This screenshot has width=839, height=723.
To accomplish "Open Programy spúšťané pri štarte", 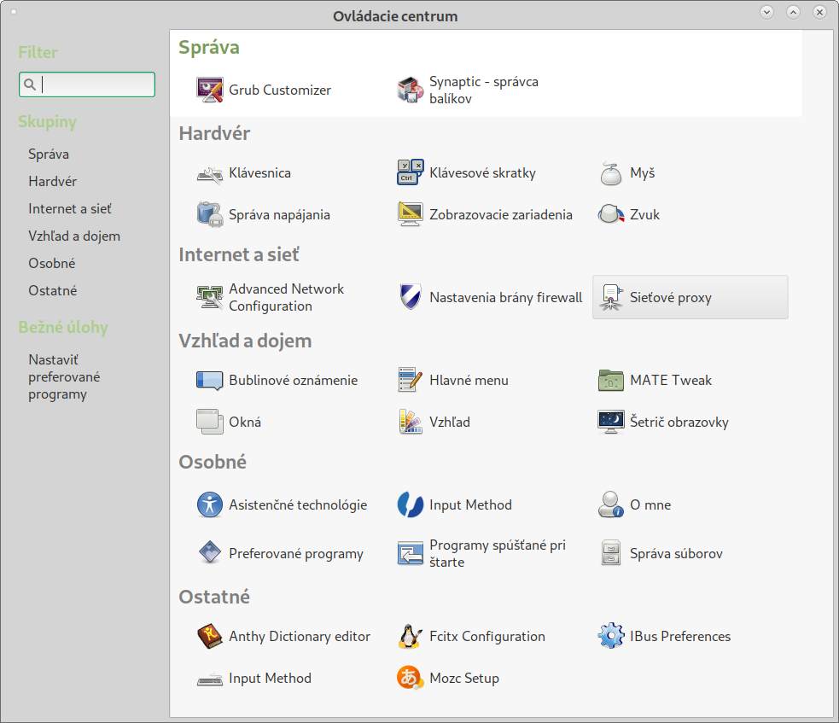I will coord(497,554).
